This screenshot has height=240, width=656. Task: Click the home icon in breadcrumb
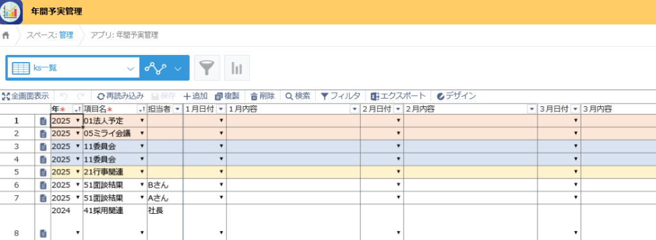pos(6,36)
